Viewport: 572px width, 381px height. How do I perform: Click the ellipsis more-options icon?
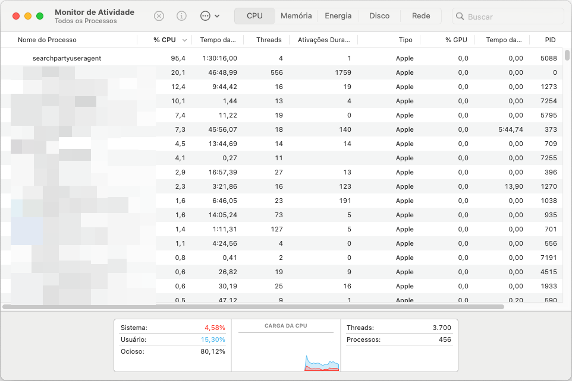206,16
